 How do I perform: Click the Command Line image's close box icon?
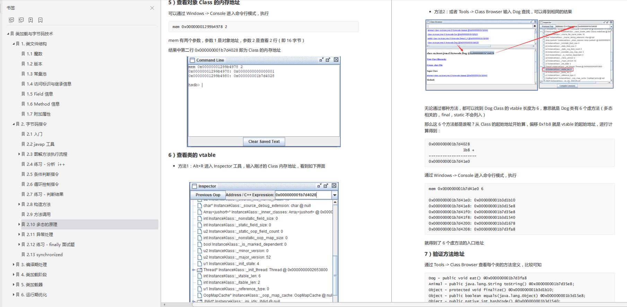pyautogui.click(x=336, y=60)
